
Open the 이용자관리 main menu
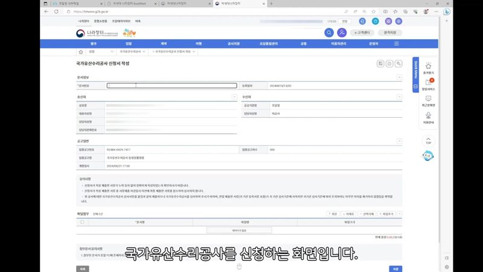339,44
